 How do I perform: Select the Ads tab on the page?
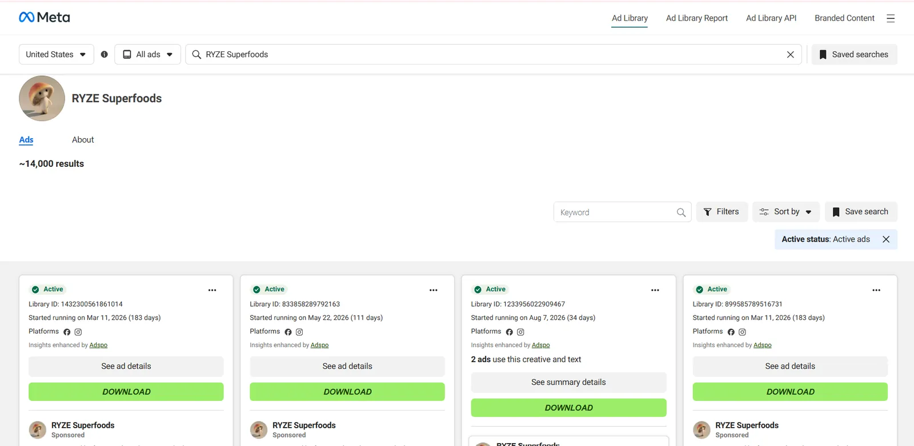point(26,140)
